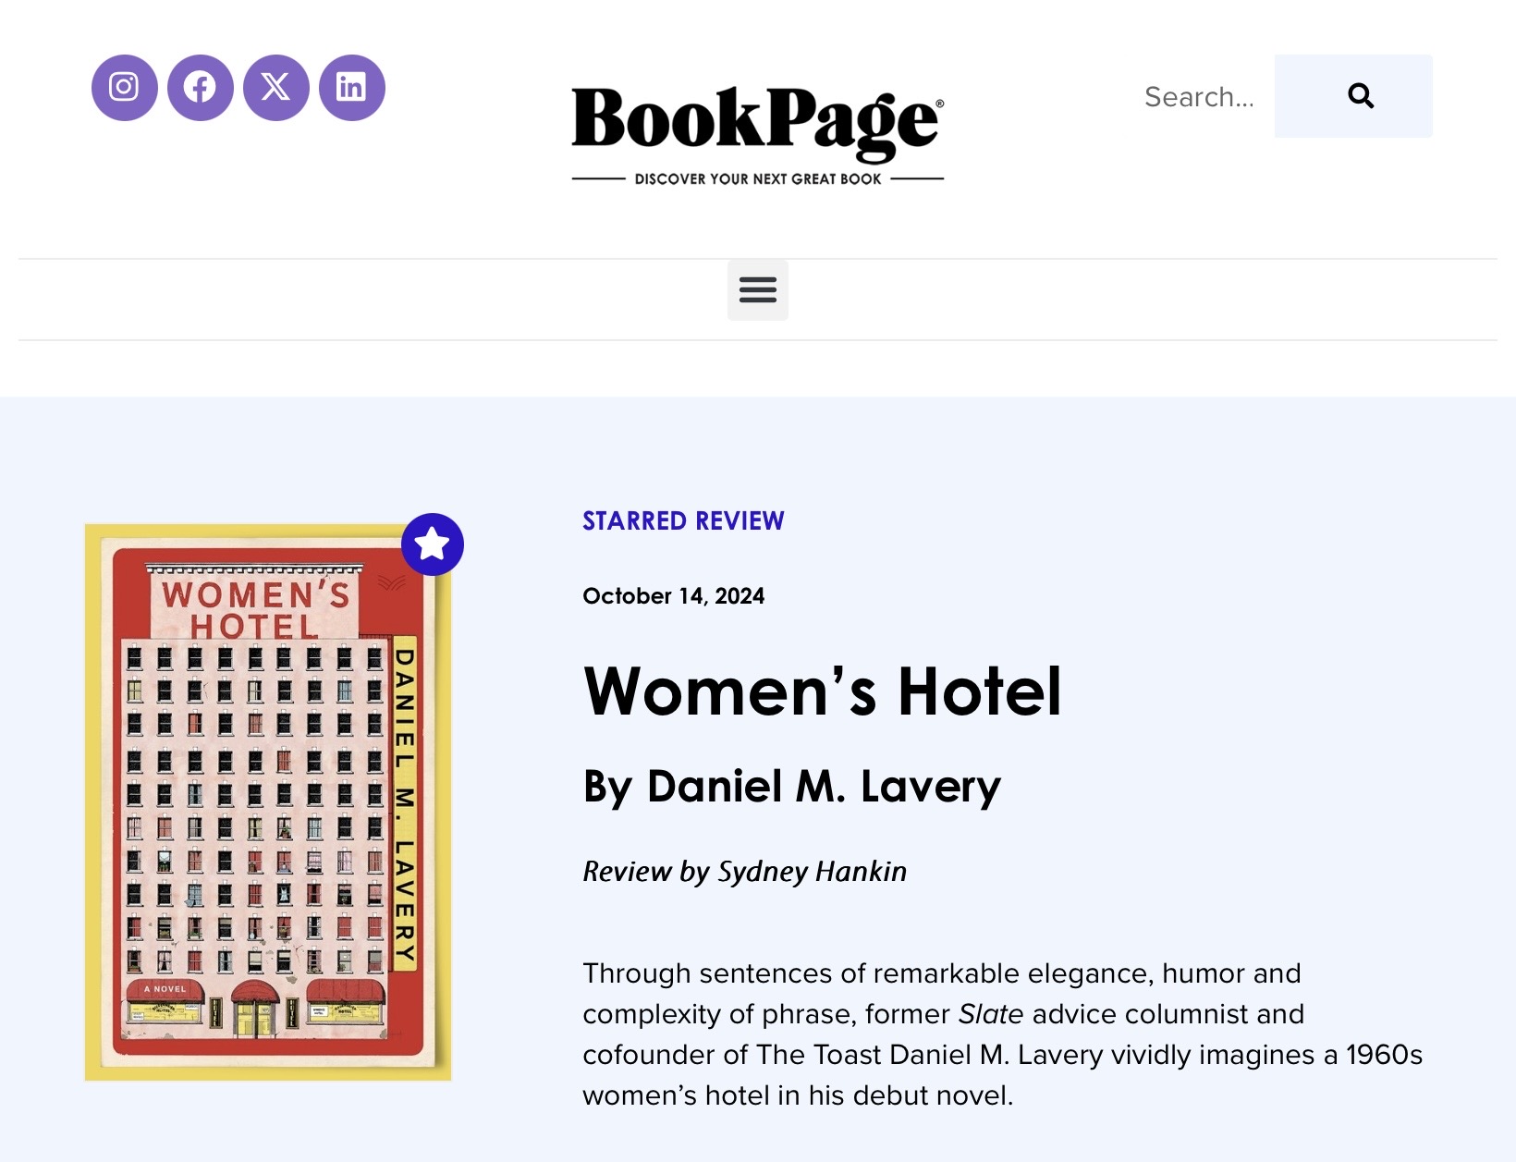Click into the Search field
The image size is (1516, 1162).
pyautogui.click(x=1200, y=96)
